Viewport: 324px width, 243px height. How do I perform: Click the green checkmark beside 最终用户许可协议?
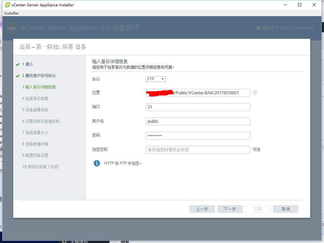tap(18, 76)
